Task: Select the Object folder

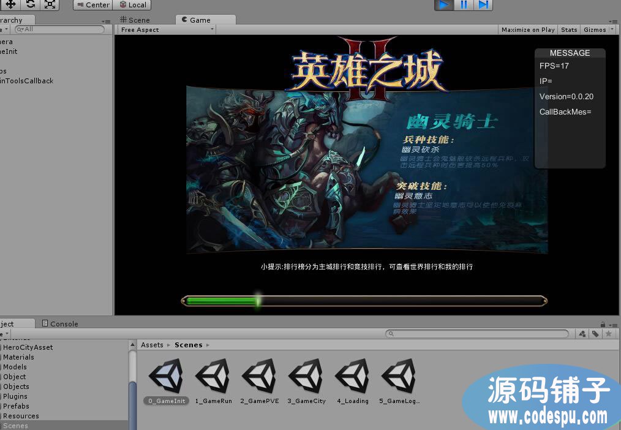Action: pos(14,377)
